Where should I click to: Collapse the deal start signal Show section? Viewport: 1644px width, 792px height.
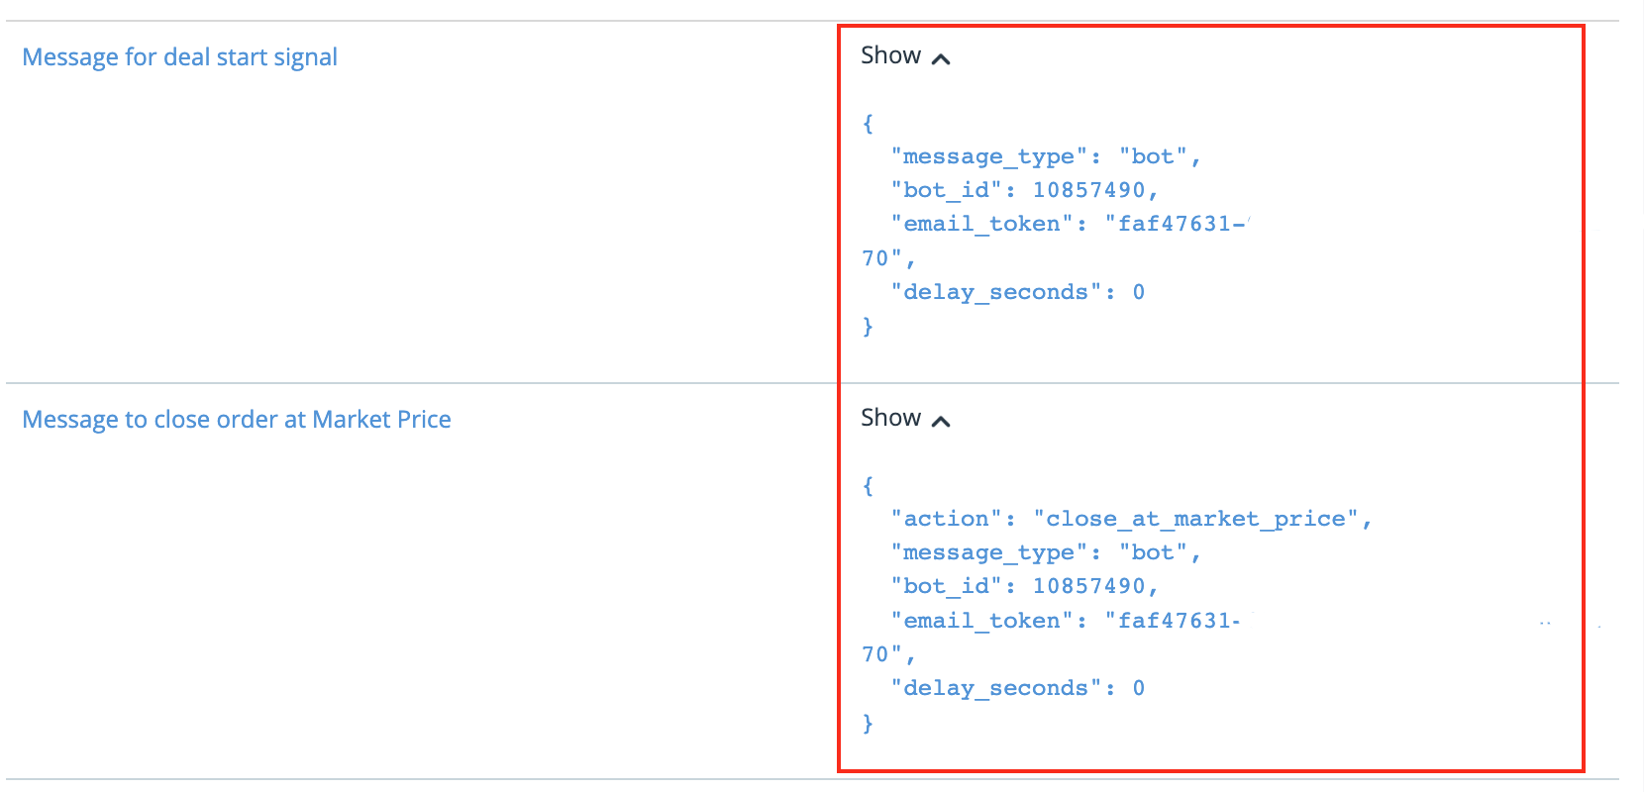(x=891, y=56)
